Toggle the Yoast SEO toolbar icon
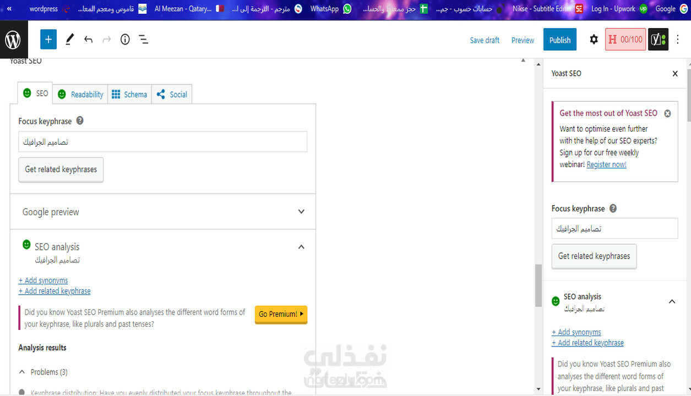Screen dimensions: 691x396 pyautogui.click(x=658, y=40)
